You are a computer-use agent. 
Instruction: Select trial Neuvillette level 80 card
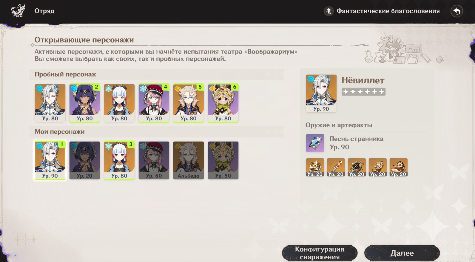click(x=50, y=103)
